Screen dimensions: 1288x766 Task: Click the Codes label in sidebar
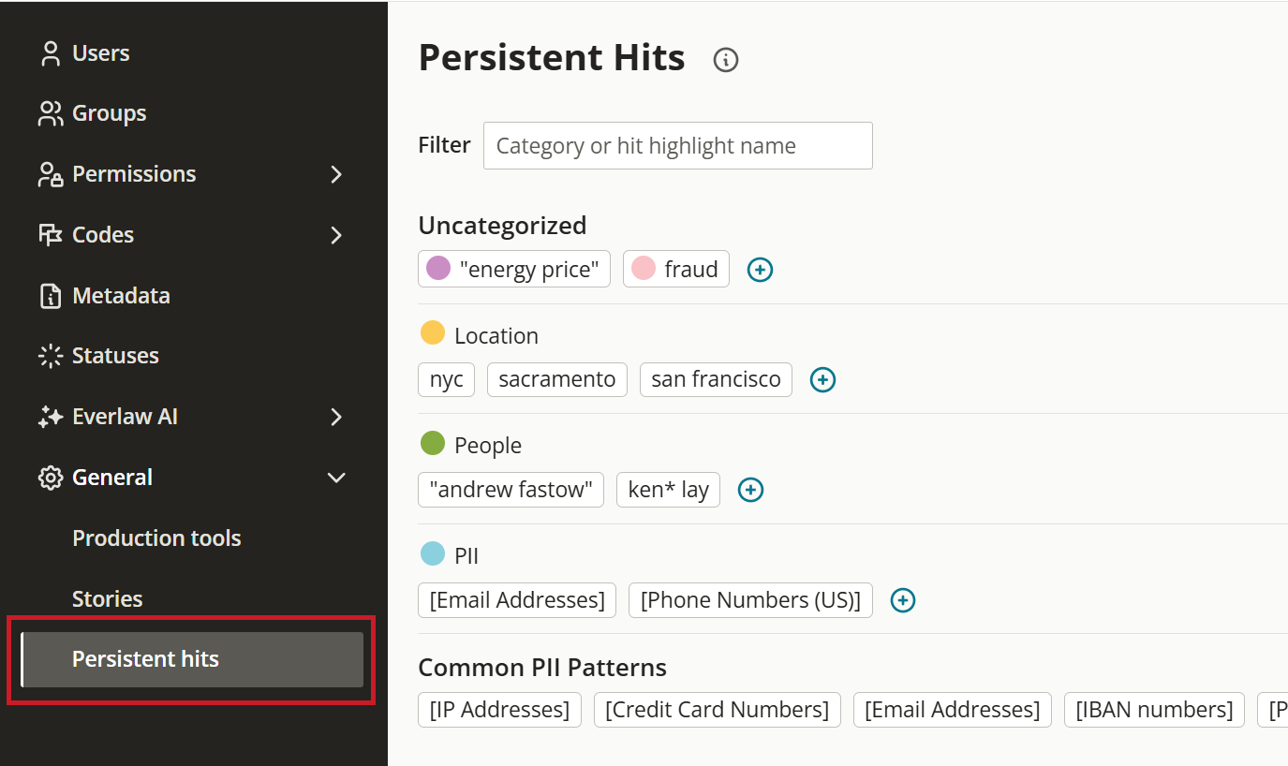[103, 235]
